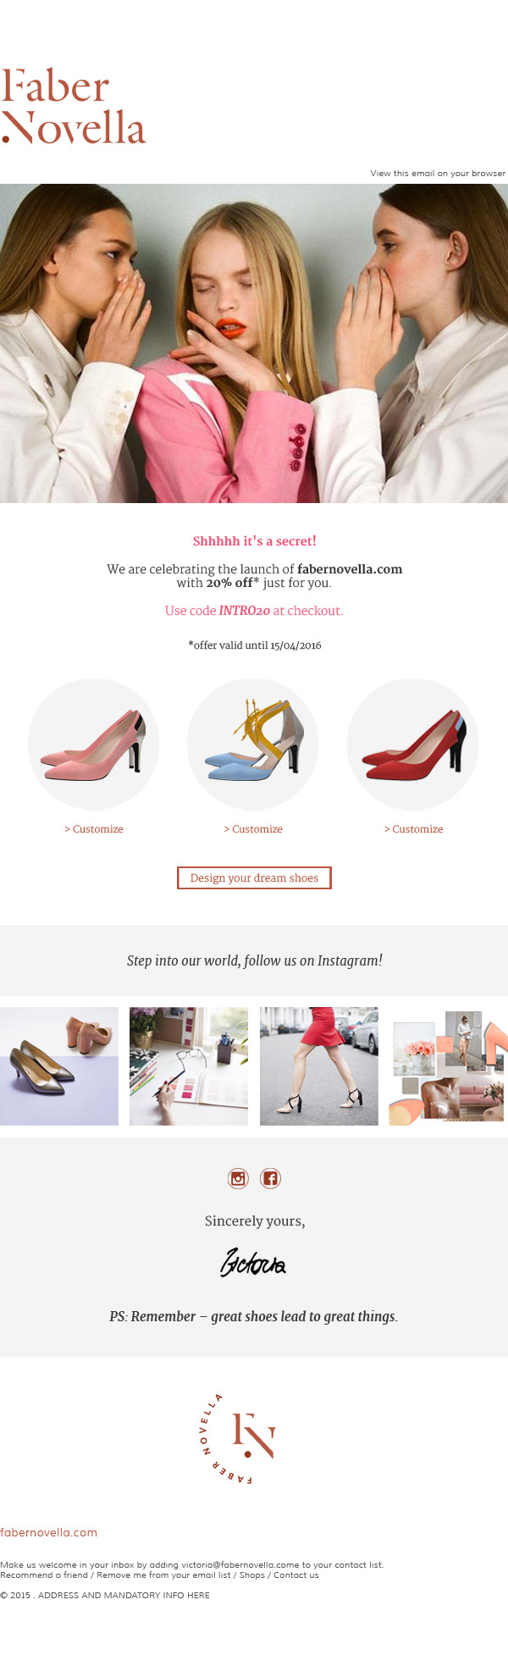508x1666 pixels.
Task: Open the Instagram social icon
Action: pyautogui.click(x=238, y=1177)
